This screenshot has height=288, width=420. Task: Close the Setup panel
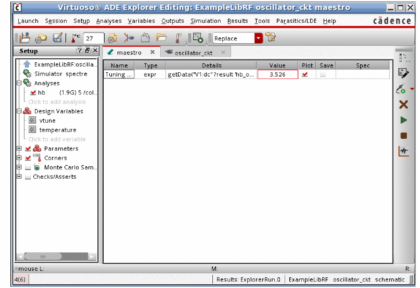point(95,50)
